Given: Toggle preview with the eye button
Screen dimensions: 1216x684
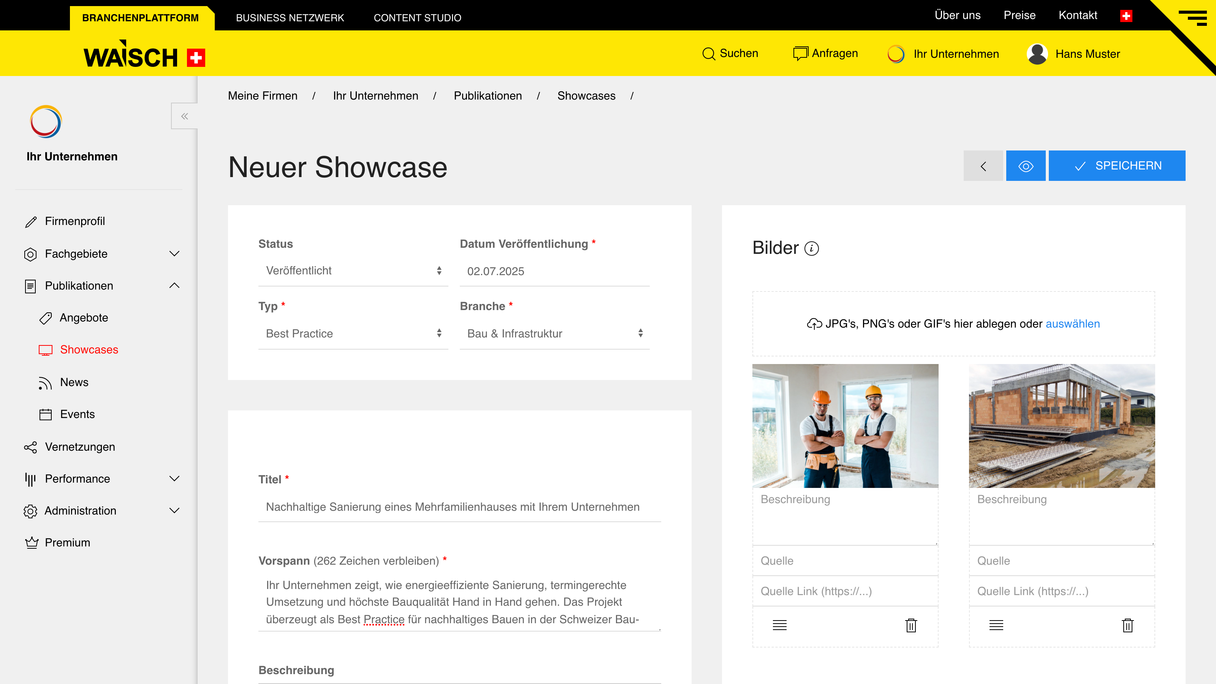Looking at the screenshot, I should tap(1026, 166).
